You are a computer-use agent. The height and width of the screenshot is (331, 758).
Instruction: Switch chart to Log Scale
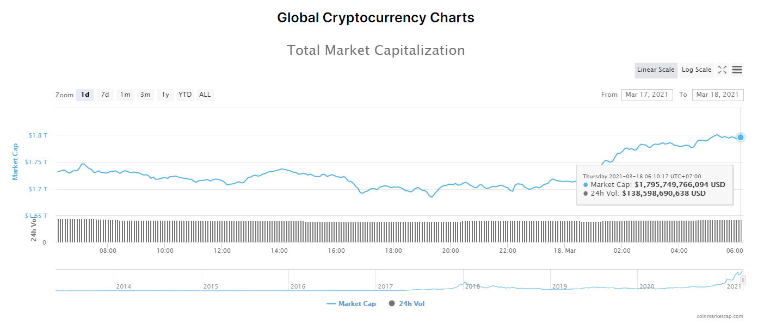click(697, 70)
